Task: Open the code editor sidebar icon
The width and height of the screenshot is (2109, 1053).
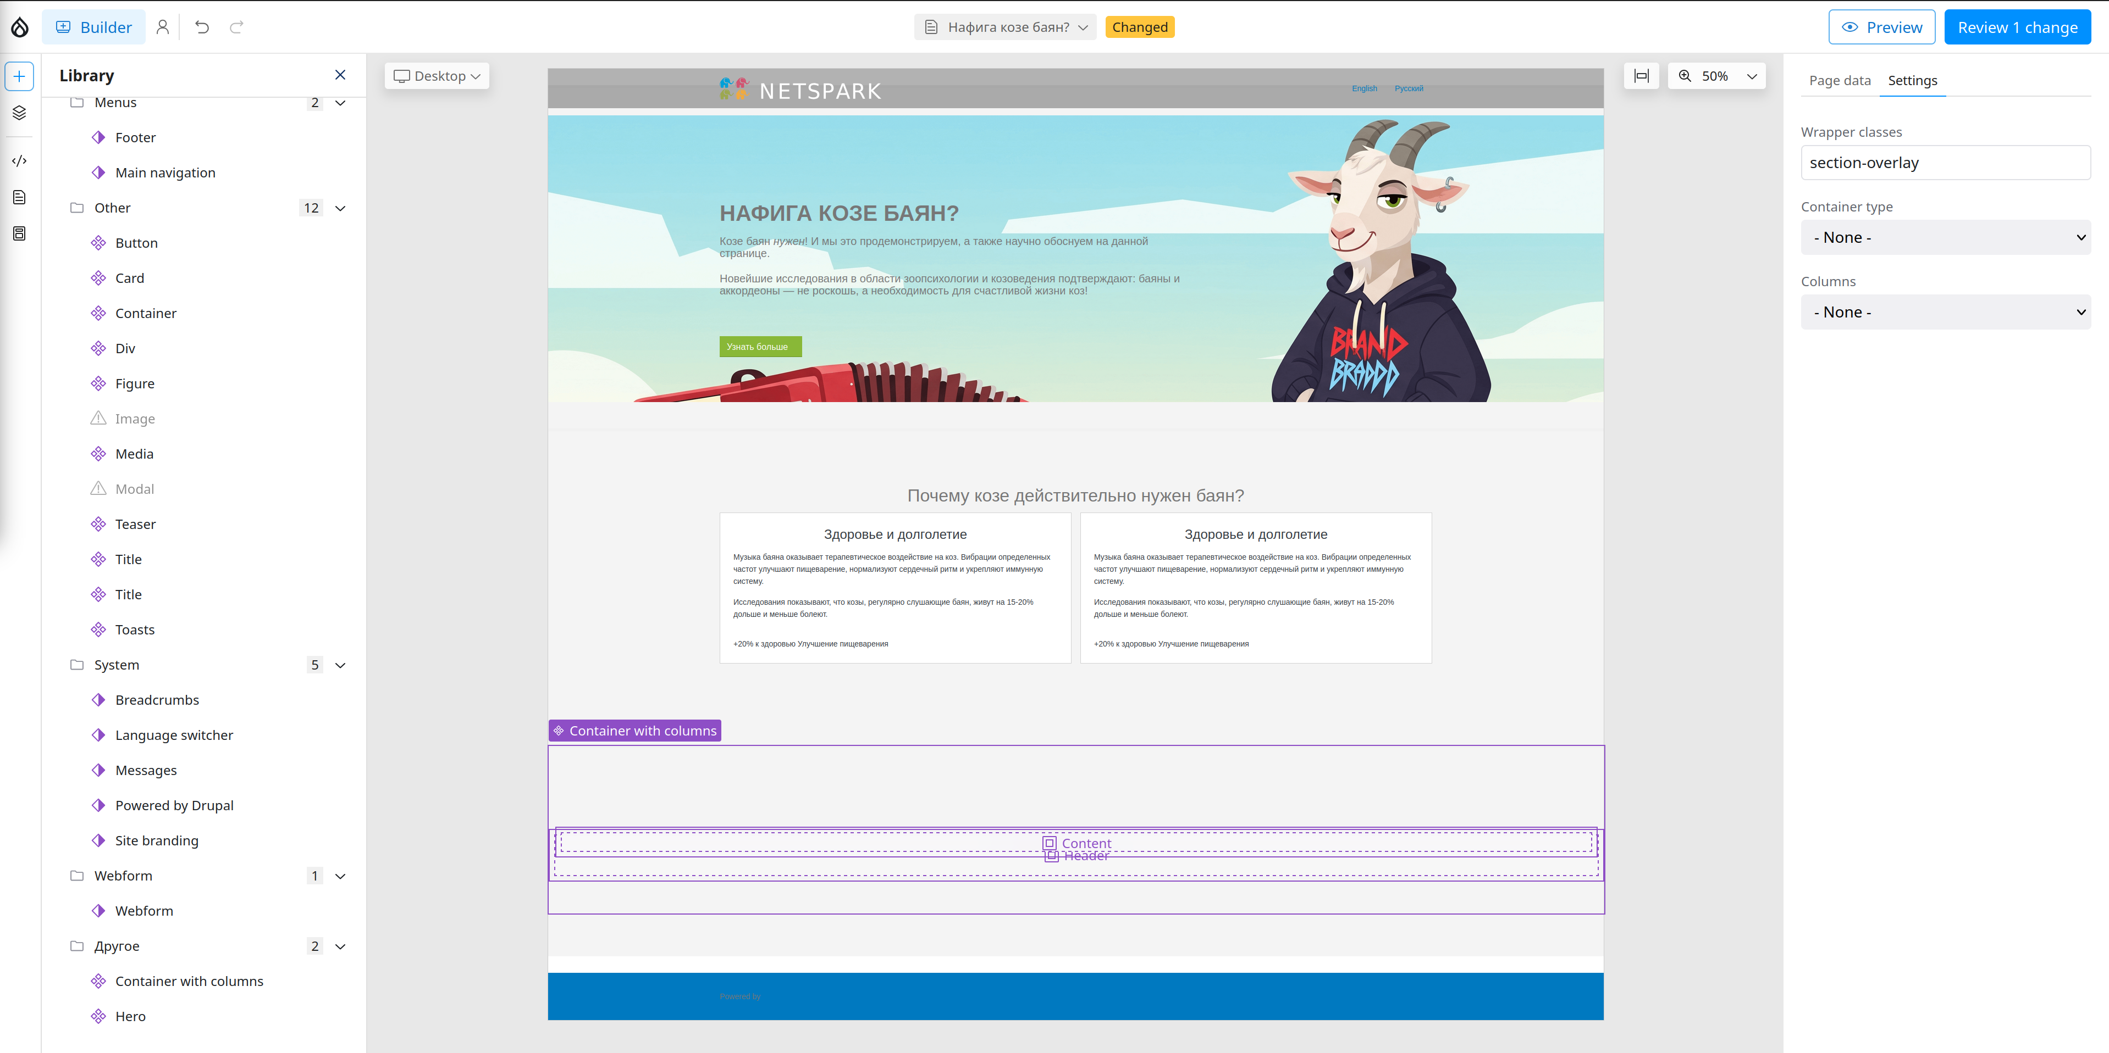Action: point(20,160)
